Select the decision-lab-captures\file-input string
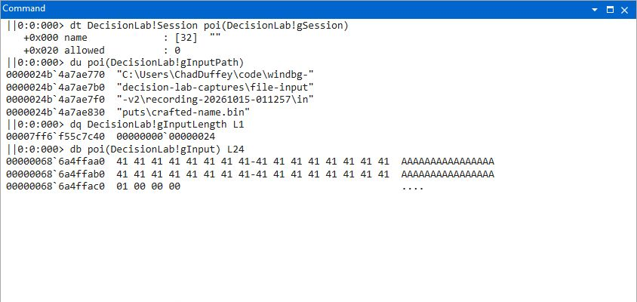Image resolution: width=637 pixels, height=302 pixels. click(215, 87)
